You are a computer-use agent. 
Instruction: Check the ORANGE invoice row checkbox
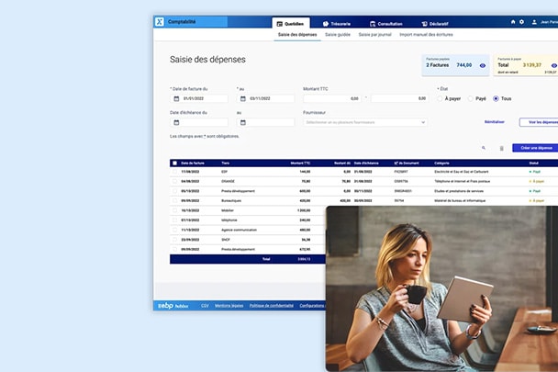pos(174,181)
